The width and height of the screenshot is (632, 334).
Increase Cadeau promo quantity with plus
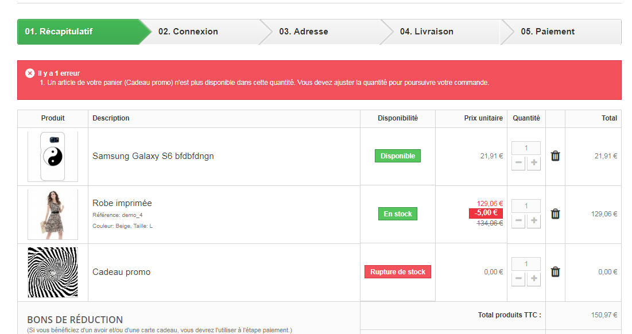coord(534,279)
